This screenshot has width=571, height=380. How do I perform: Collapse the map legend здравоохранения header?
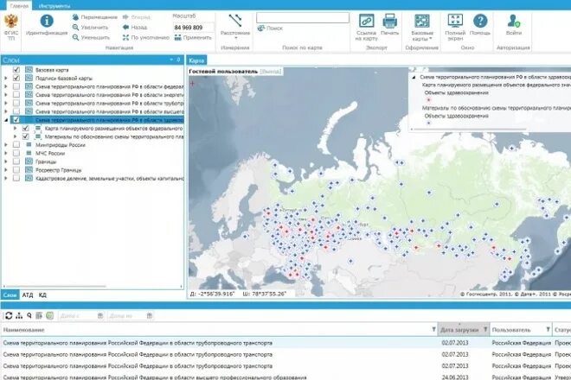pyautogui.click(x=414, y=78)
